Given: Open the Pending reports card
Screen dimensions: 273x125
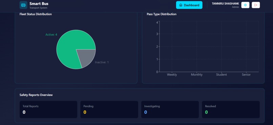Looking at the screenshot, I should tap(109, 109).
